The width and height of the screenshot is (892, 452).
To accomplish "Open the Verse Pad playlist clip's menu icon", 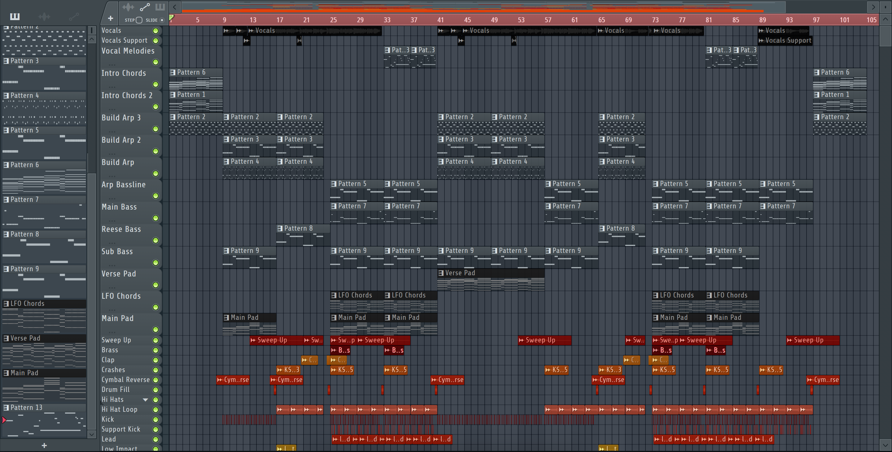I will pos(441,273).
